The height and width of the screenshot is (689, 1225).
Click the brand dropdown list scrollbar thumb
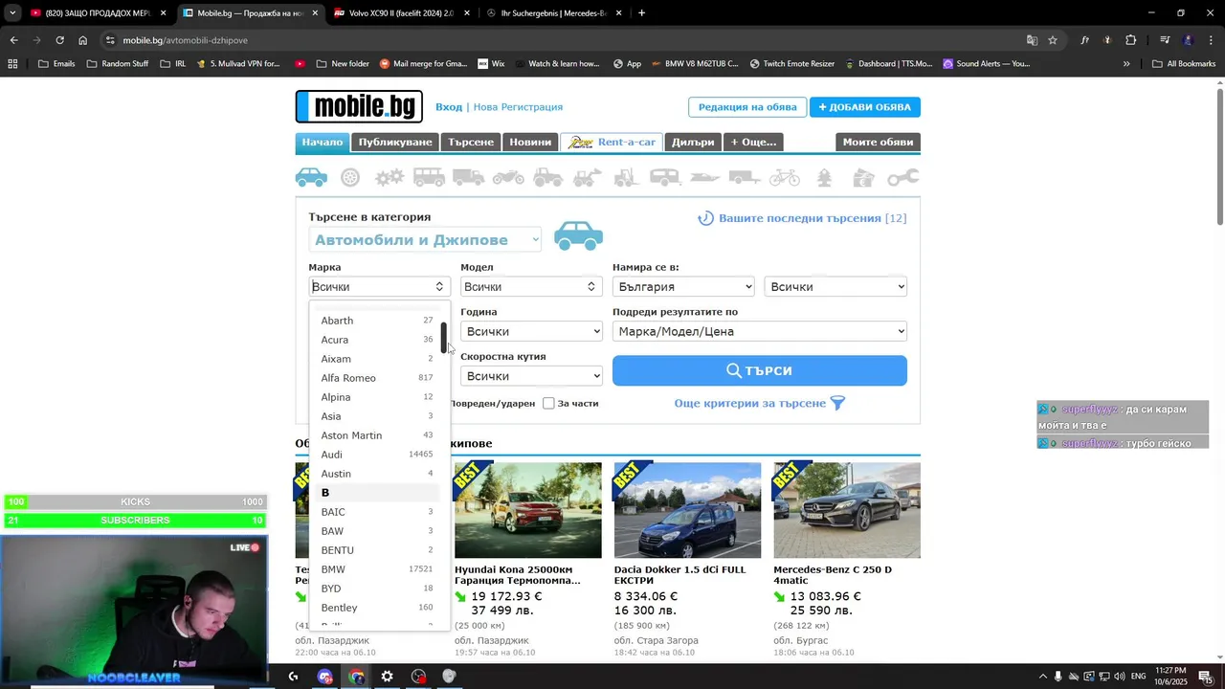coord(444,338)
